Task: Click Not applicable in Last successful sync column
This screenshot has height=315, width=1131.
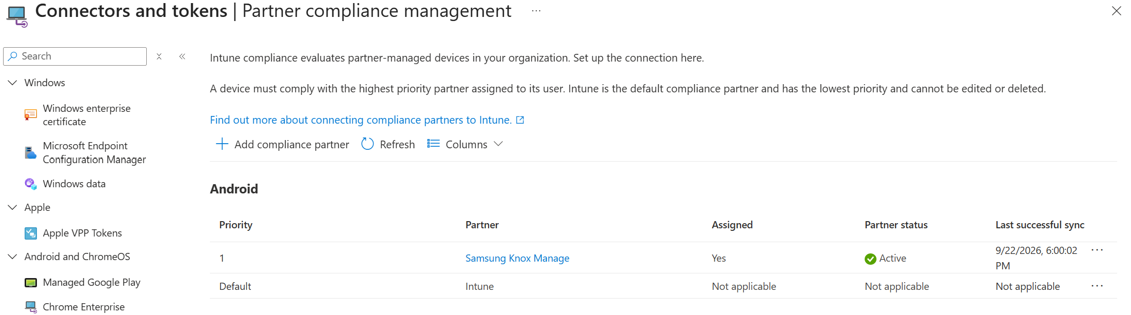Action: coord(1027,286)
